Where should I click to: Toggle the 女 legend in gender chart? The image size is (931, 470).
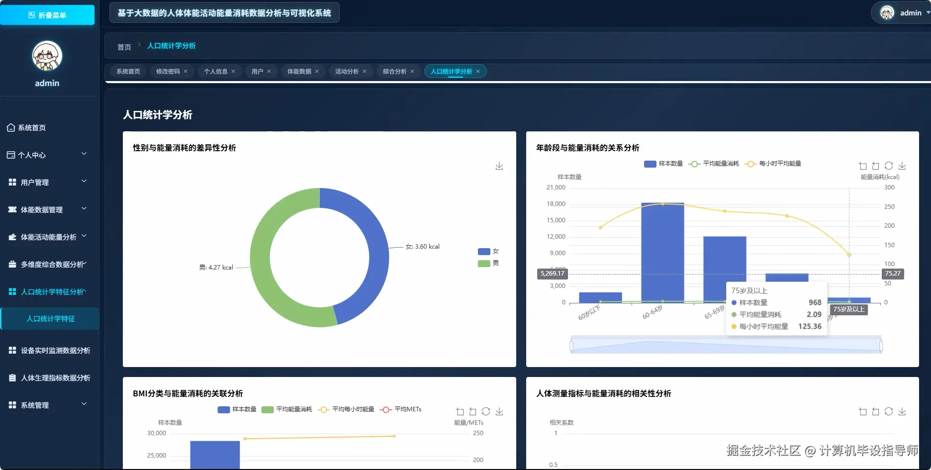coord(488,252)
